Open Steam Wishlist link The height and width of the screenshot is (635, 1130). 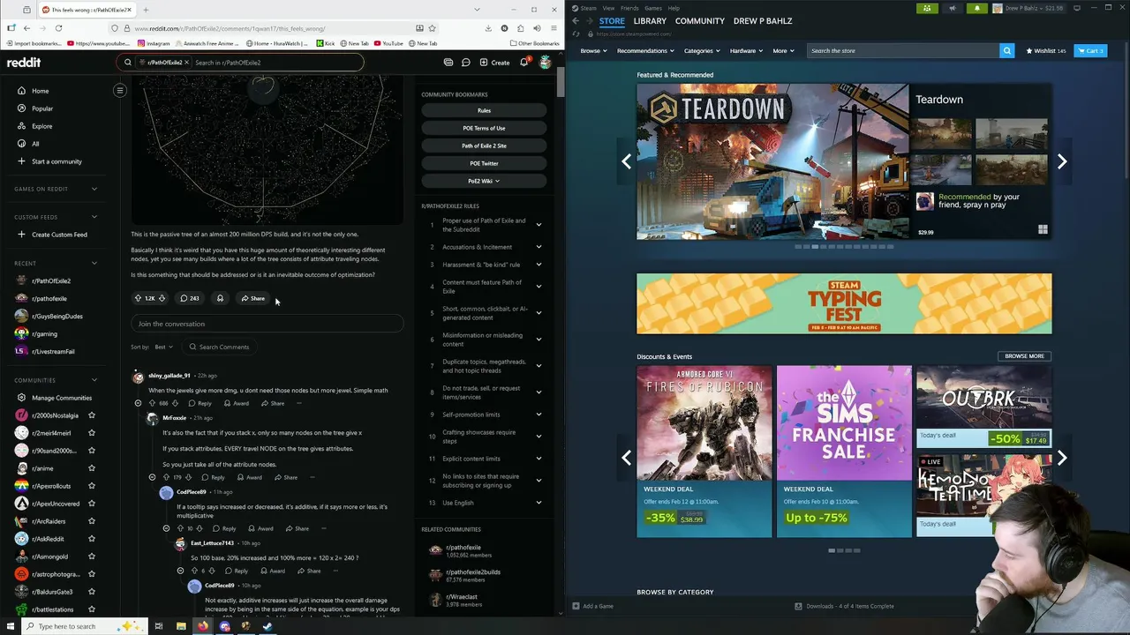pos(1046,50)
